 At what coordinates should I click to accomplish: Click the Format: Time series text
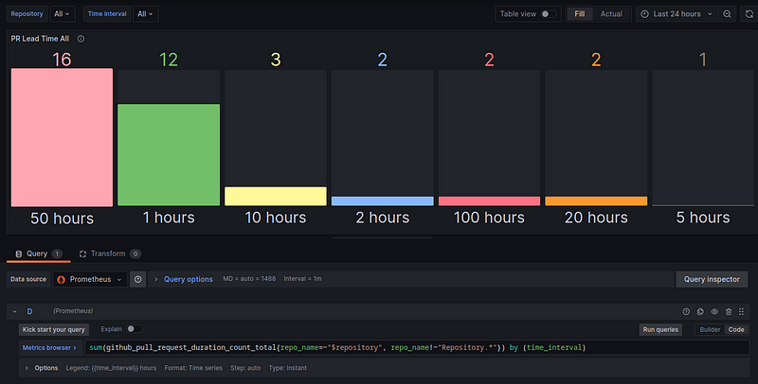pyautogui.click(x=193, y=368)
